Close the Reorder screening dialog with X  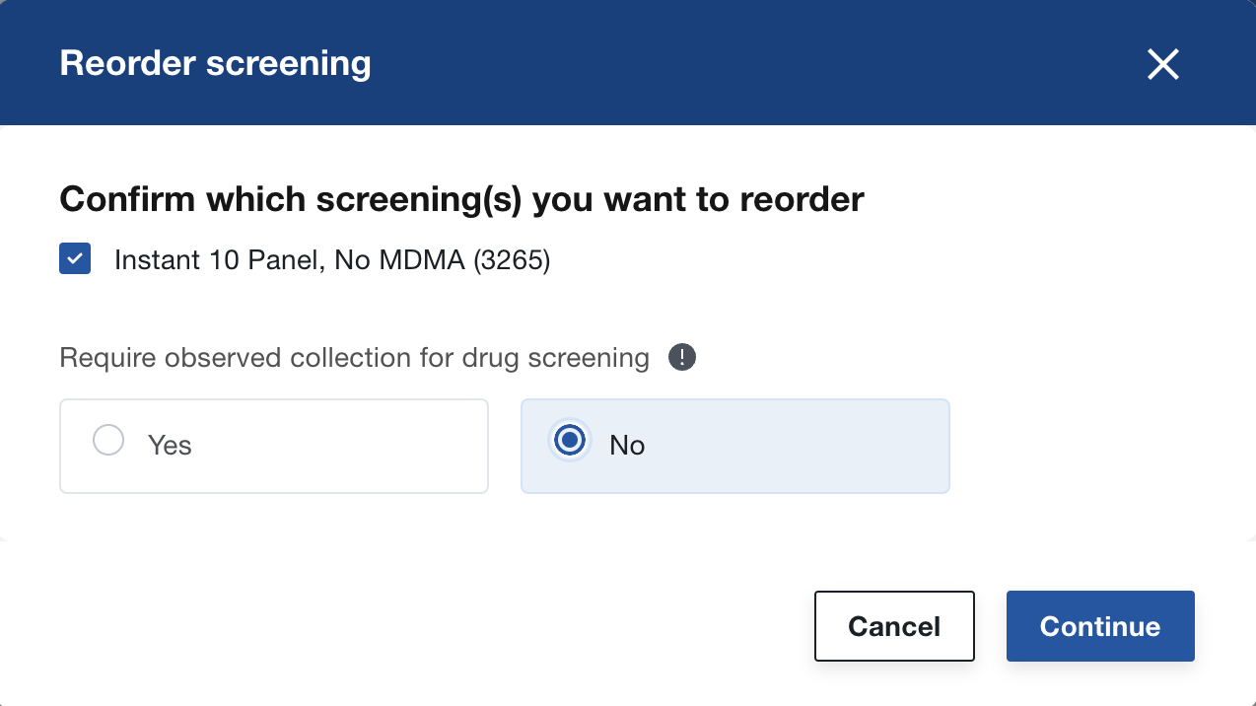pos(1163,64)
